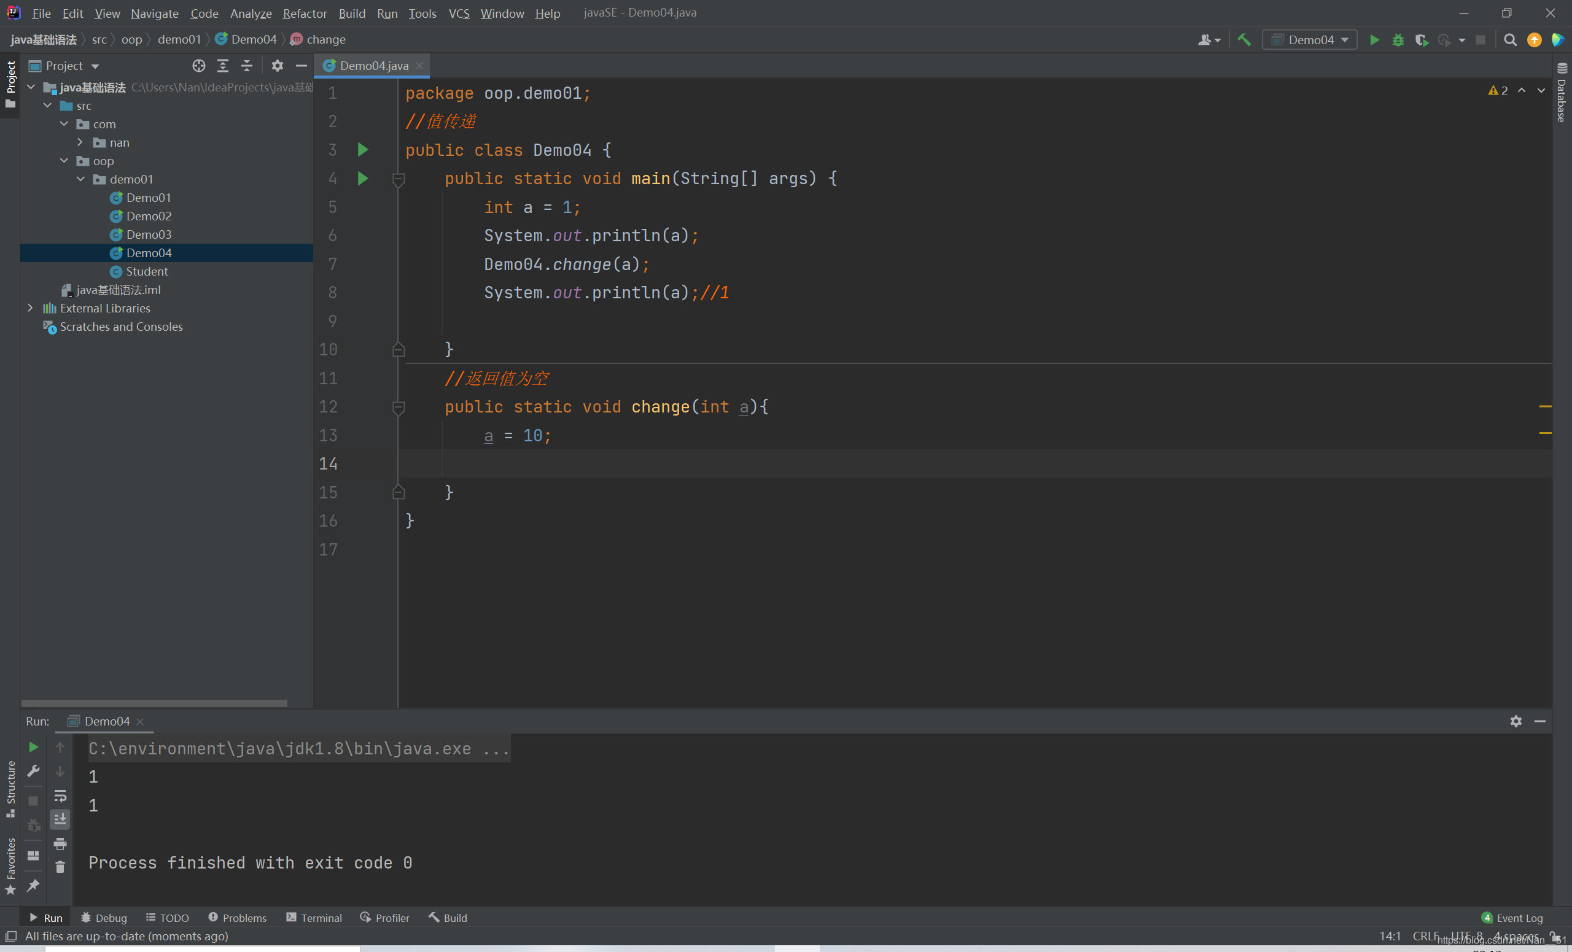Close the Demo04.java editor tab
The width and height of the screenshot is (1572, 952).
coord(419,66)
